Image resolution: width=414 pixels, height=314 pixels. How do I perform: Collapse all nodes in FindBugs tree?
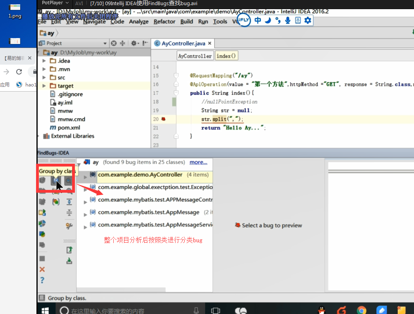click(69, 213)
